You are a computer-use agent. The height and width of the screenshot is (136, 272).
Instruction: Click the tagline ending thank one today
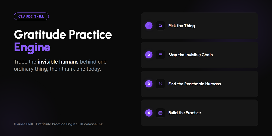click(60, 65)
